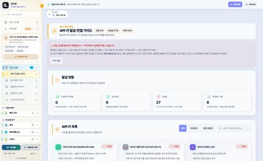Click the sidebar search field
This screenshot has height=161, width=263.
(x=21, y=15)
